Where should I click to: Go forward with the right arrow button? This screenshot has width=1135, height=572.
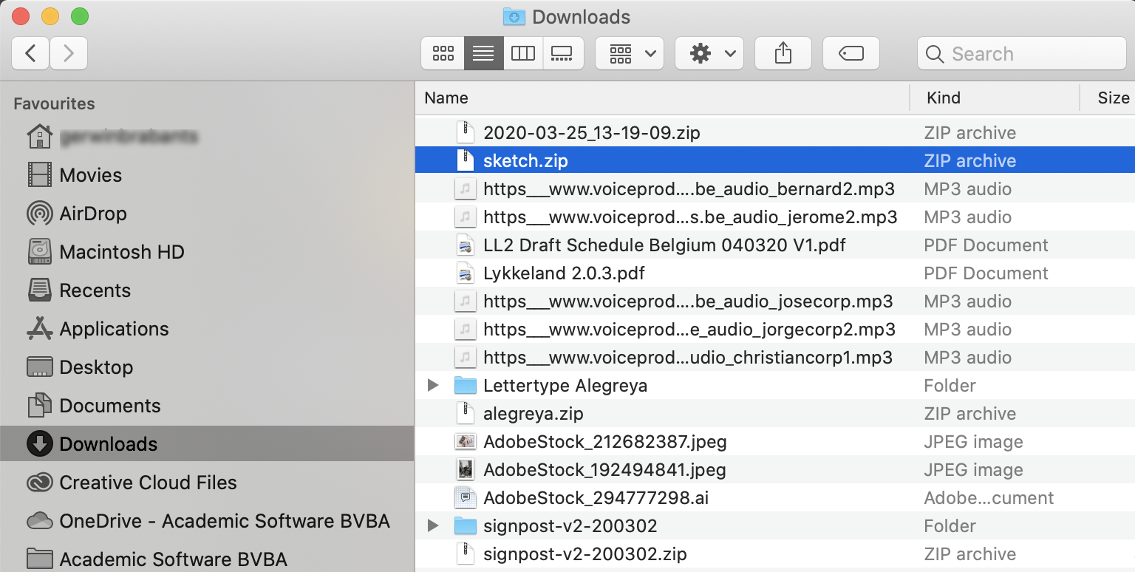point(69,53)
